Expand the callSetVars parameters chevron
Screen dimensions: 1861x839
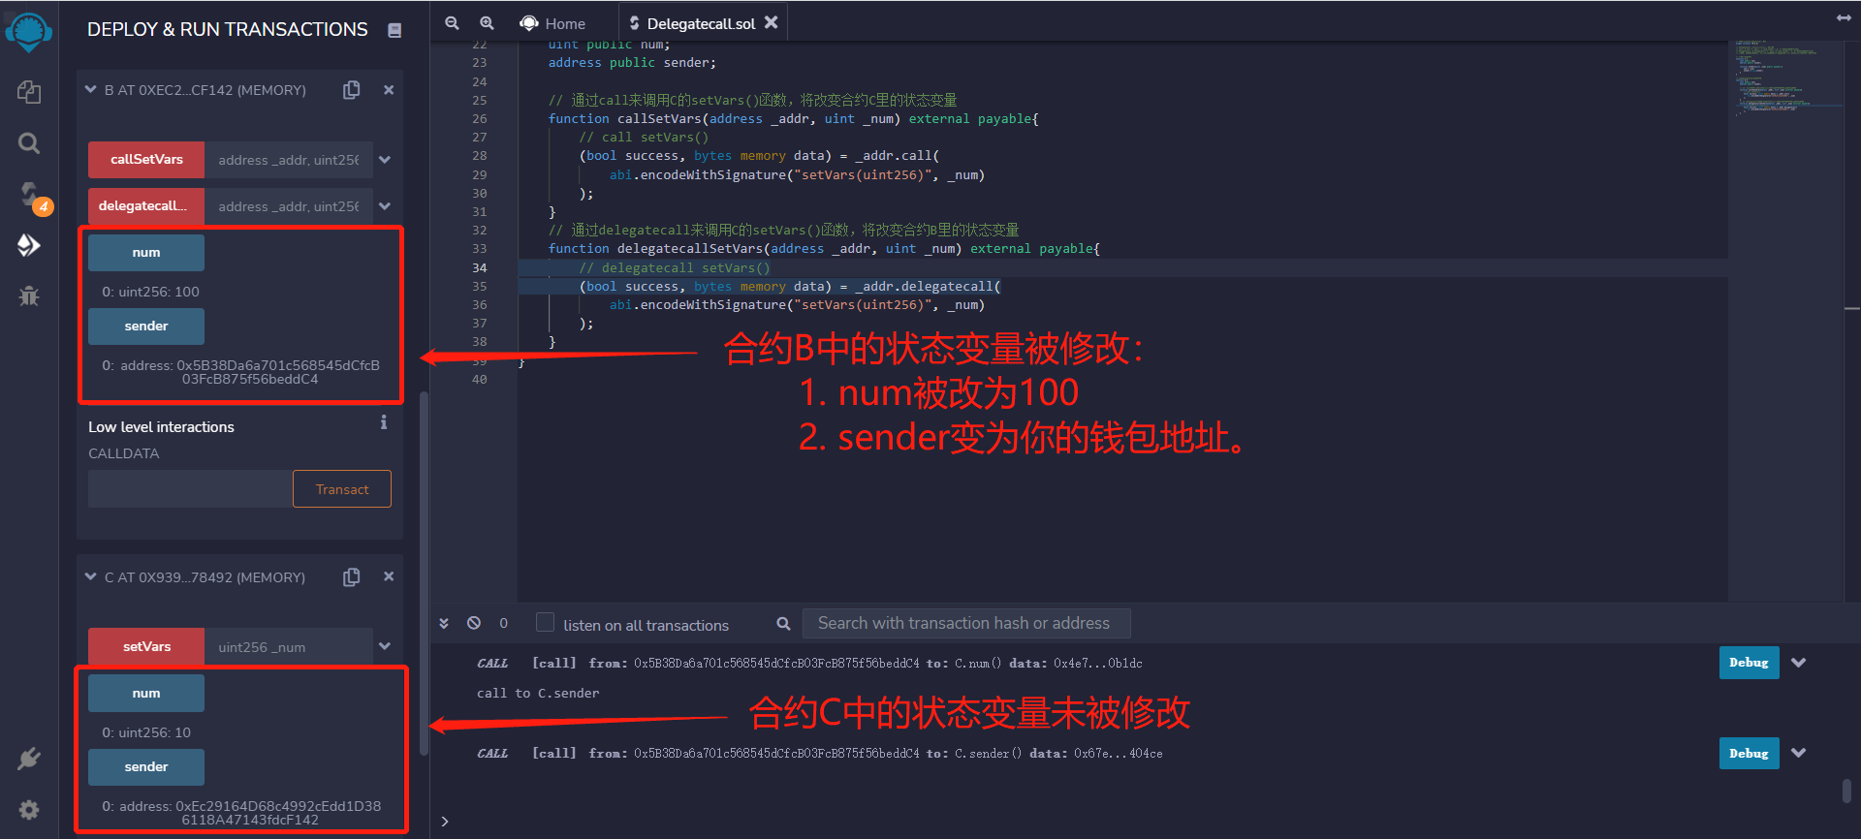[385, 160]
